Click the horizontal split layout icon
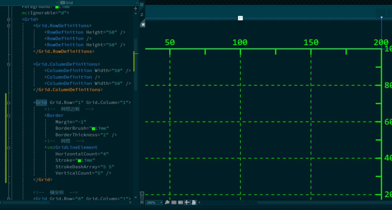392x210 pixels. pos(142,198)
